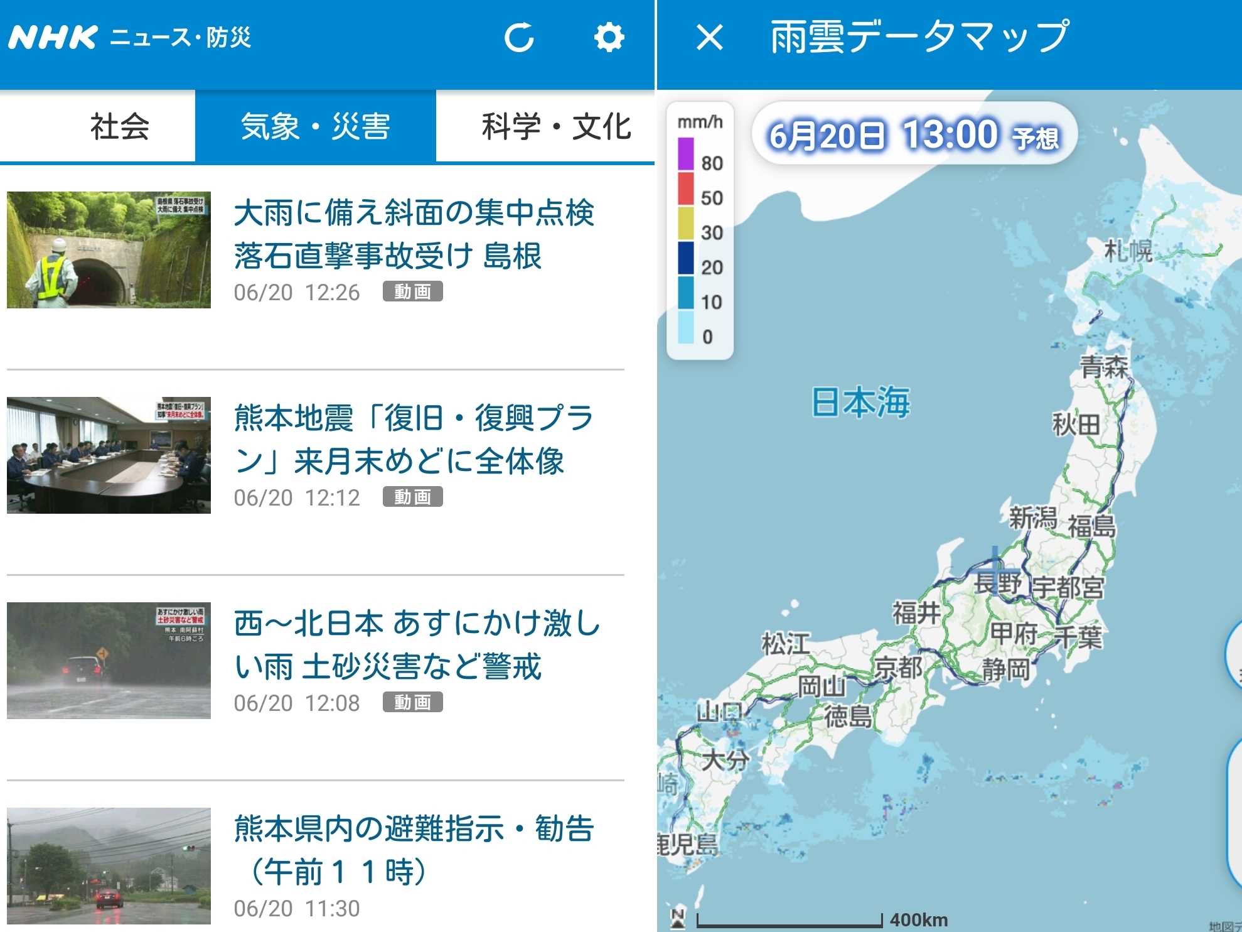Tap the rainy road car thumbnail
The width and height of the screenshot is (1242, 932).
(109, 661)
